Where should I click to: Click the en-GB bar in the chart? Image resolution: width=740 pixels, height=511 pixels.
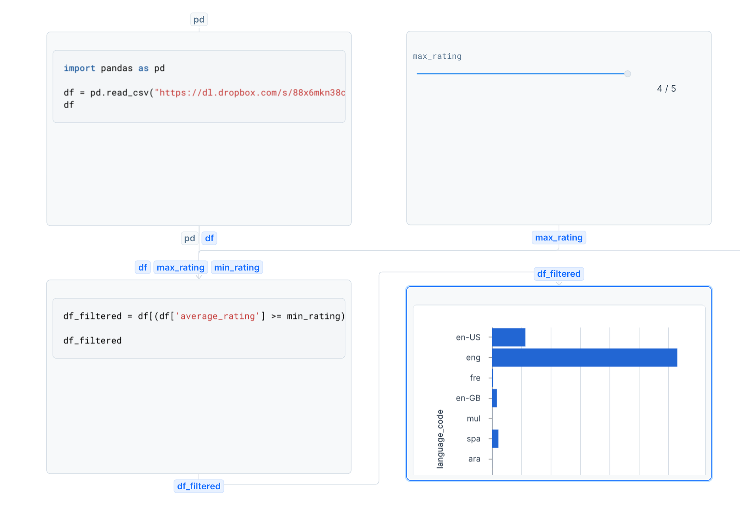495,398
